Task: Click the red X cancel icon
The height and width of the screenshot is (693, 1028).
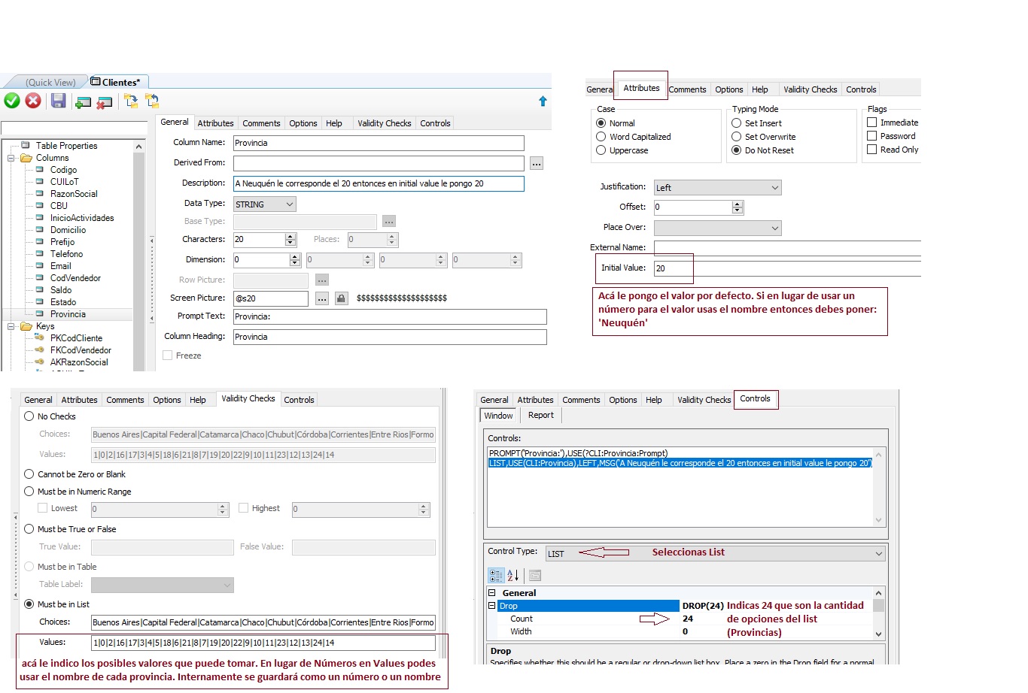Action: (x=33, y=101)
